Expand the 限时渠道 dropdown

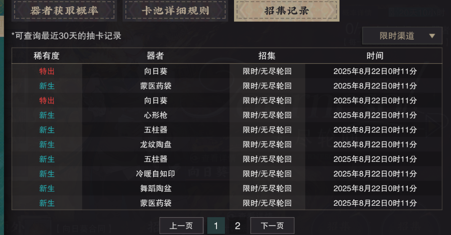(402, 36)
